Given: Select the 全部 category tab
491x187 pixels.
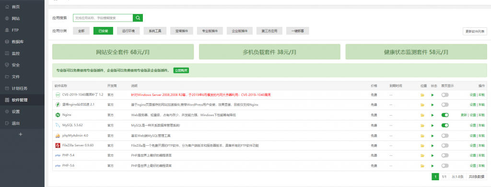Looking at the screenshot, I should tap(82, 31).
